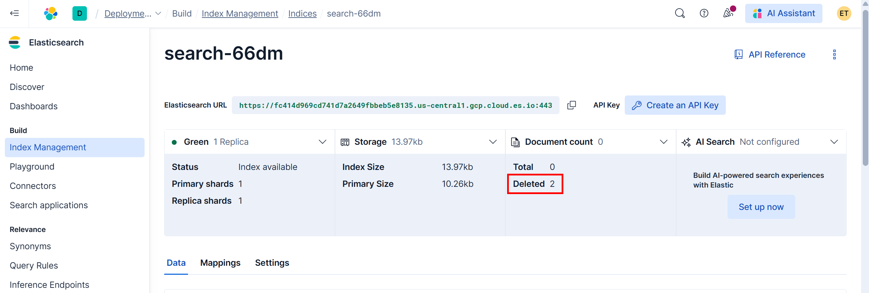This screenshot has width=869, height=293.
Task: Click the Elasticsearch URL text
Action: coord(395,105)
